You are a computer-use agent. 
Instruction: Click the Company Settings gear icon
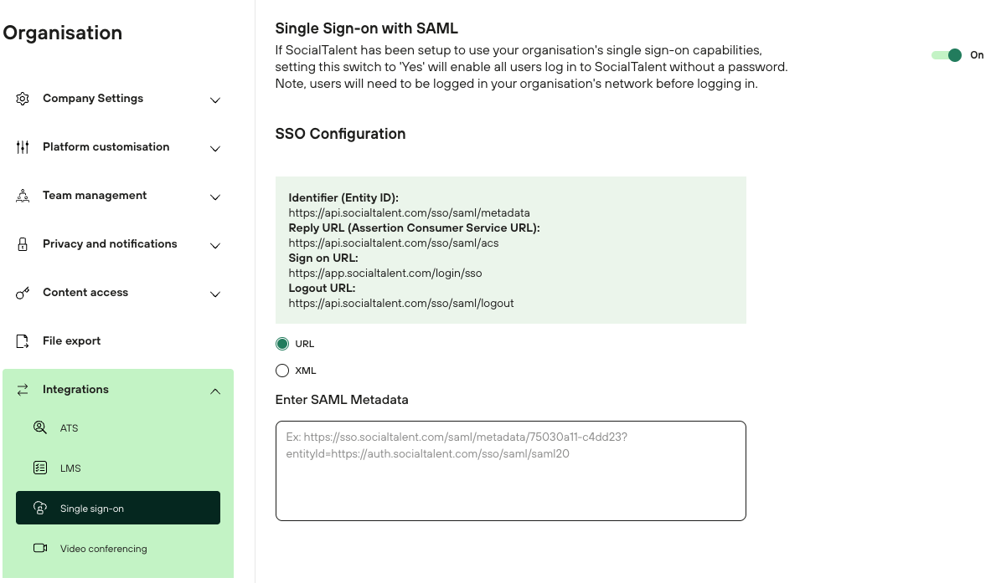click(x=23, y=99)
